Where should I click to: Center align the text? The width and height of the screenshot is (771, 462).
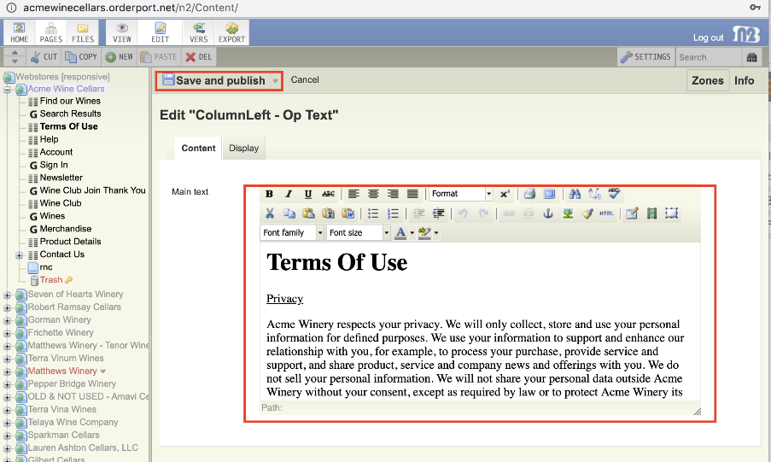tap(373, 194)
